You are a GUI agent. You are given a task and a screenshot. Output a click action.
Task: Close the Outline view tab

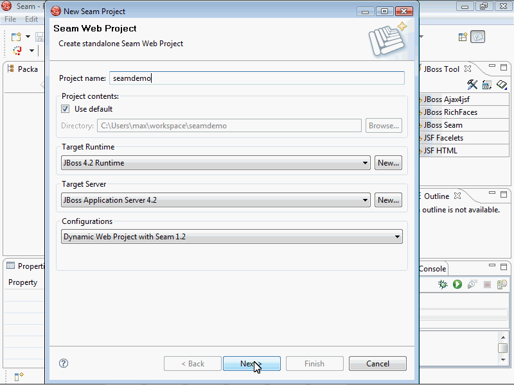(x=457, y=196)
